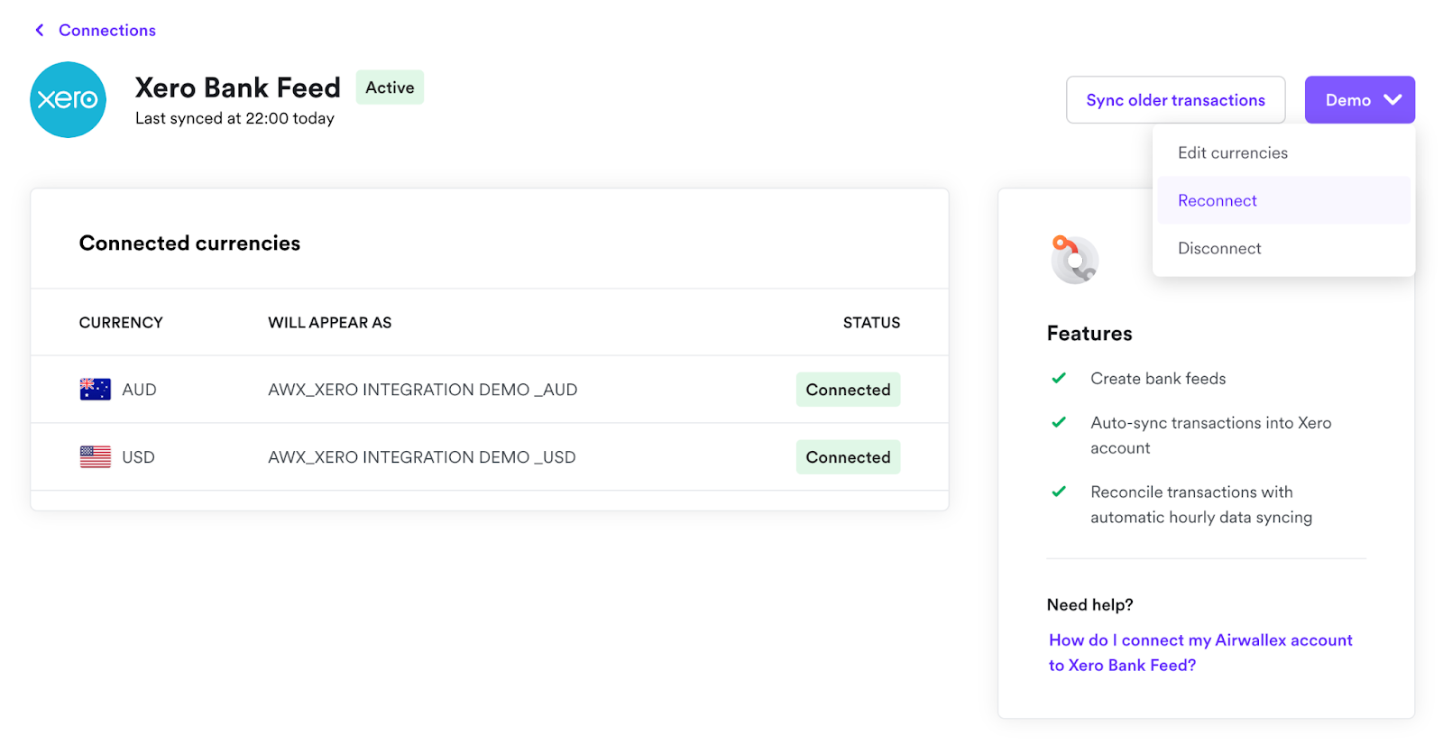The image size is (1443, 754).
Task: Click the Connected currencies heading
Action: [189, 244]
